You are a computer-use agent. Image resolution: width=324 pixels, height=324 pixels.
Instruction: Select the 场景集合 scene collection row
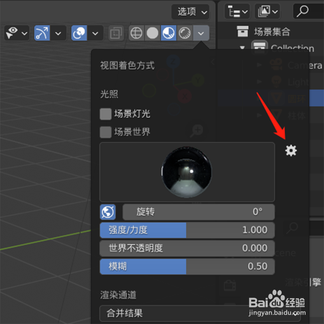coord(271,32)
